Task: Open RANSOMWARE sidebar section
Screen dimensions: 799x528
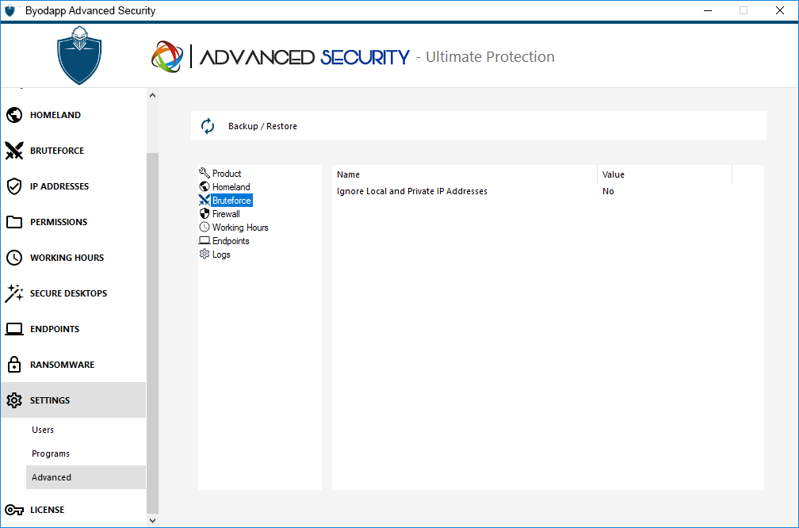Action: click(x=74, y=365)
